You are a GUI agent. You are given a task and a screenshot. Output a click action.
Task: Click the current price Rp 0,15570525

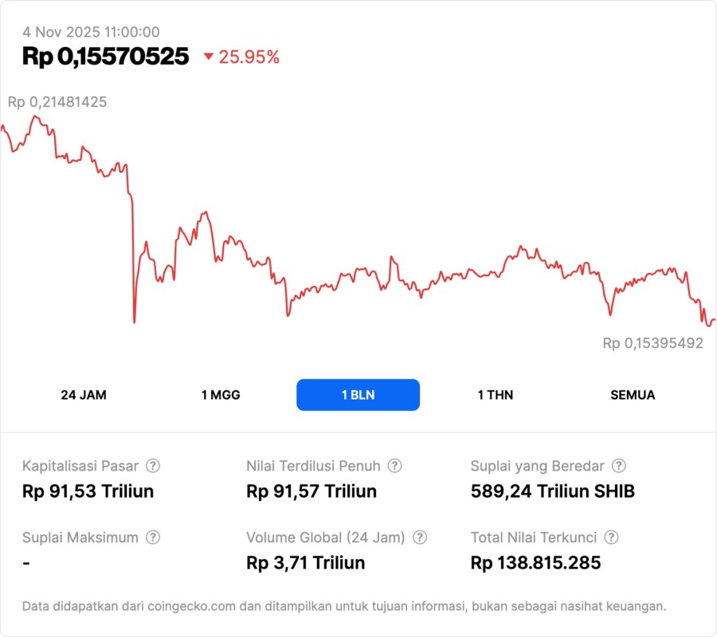click(105, 57)
